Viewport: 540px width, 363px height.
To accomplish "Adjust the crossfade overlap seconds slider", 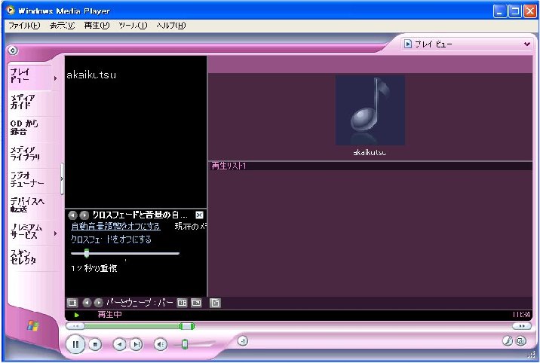I will click(87, 253).
